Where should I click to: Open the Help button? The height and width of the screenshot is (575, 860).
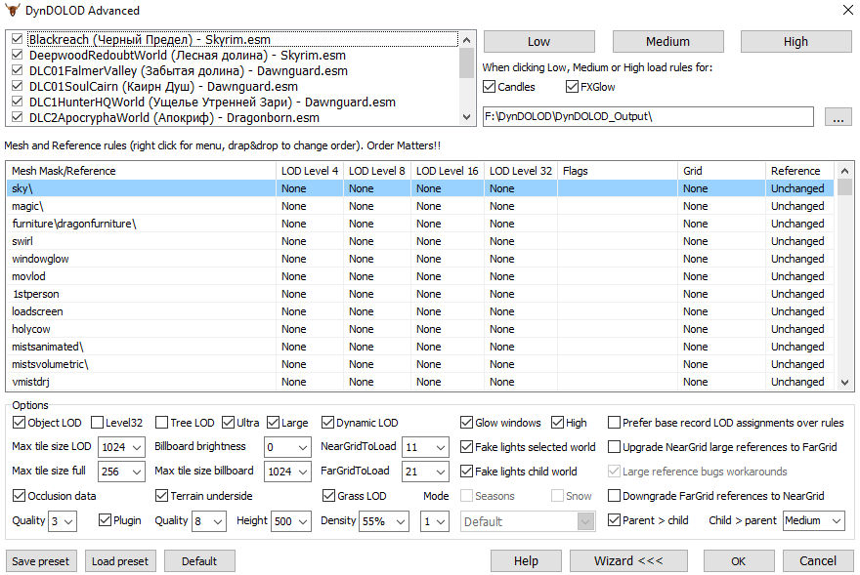click(526, 561)
